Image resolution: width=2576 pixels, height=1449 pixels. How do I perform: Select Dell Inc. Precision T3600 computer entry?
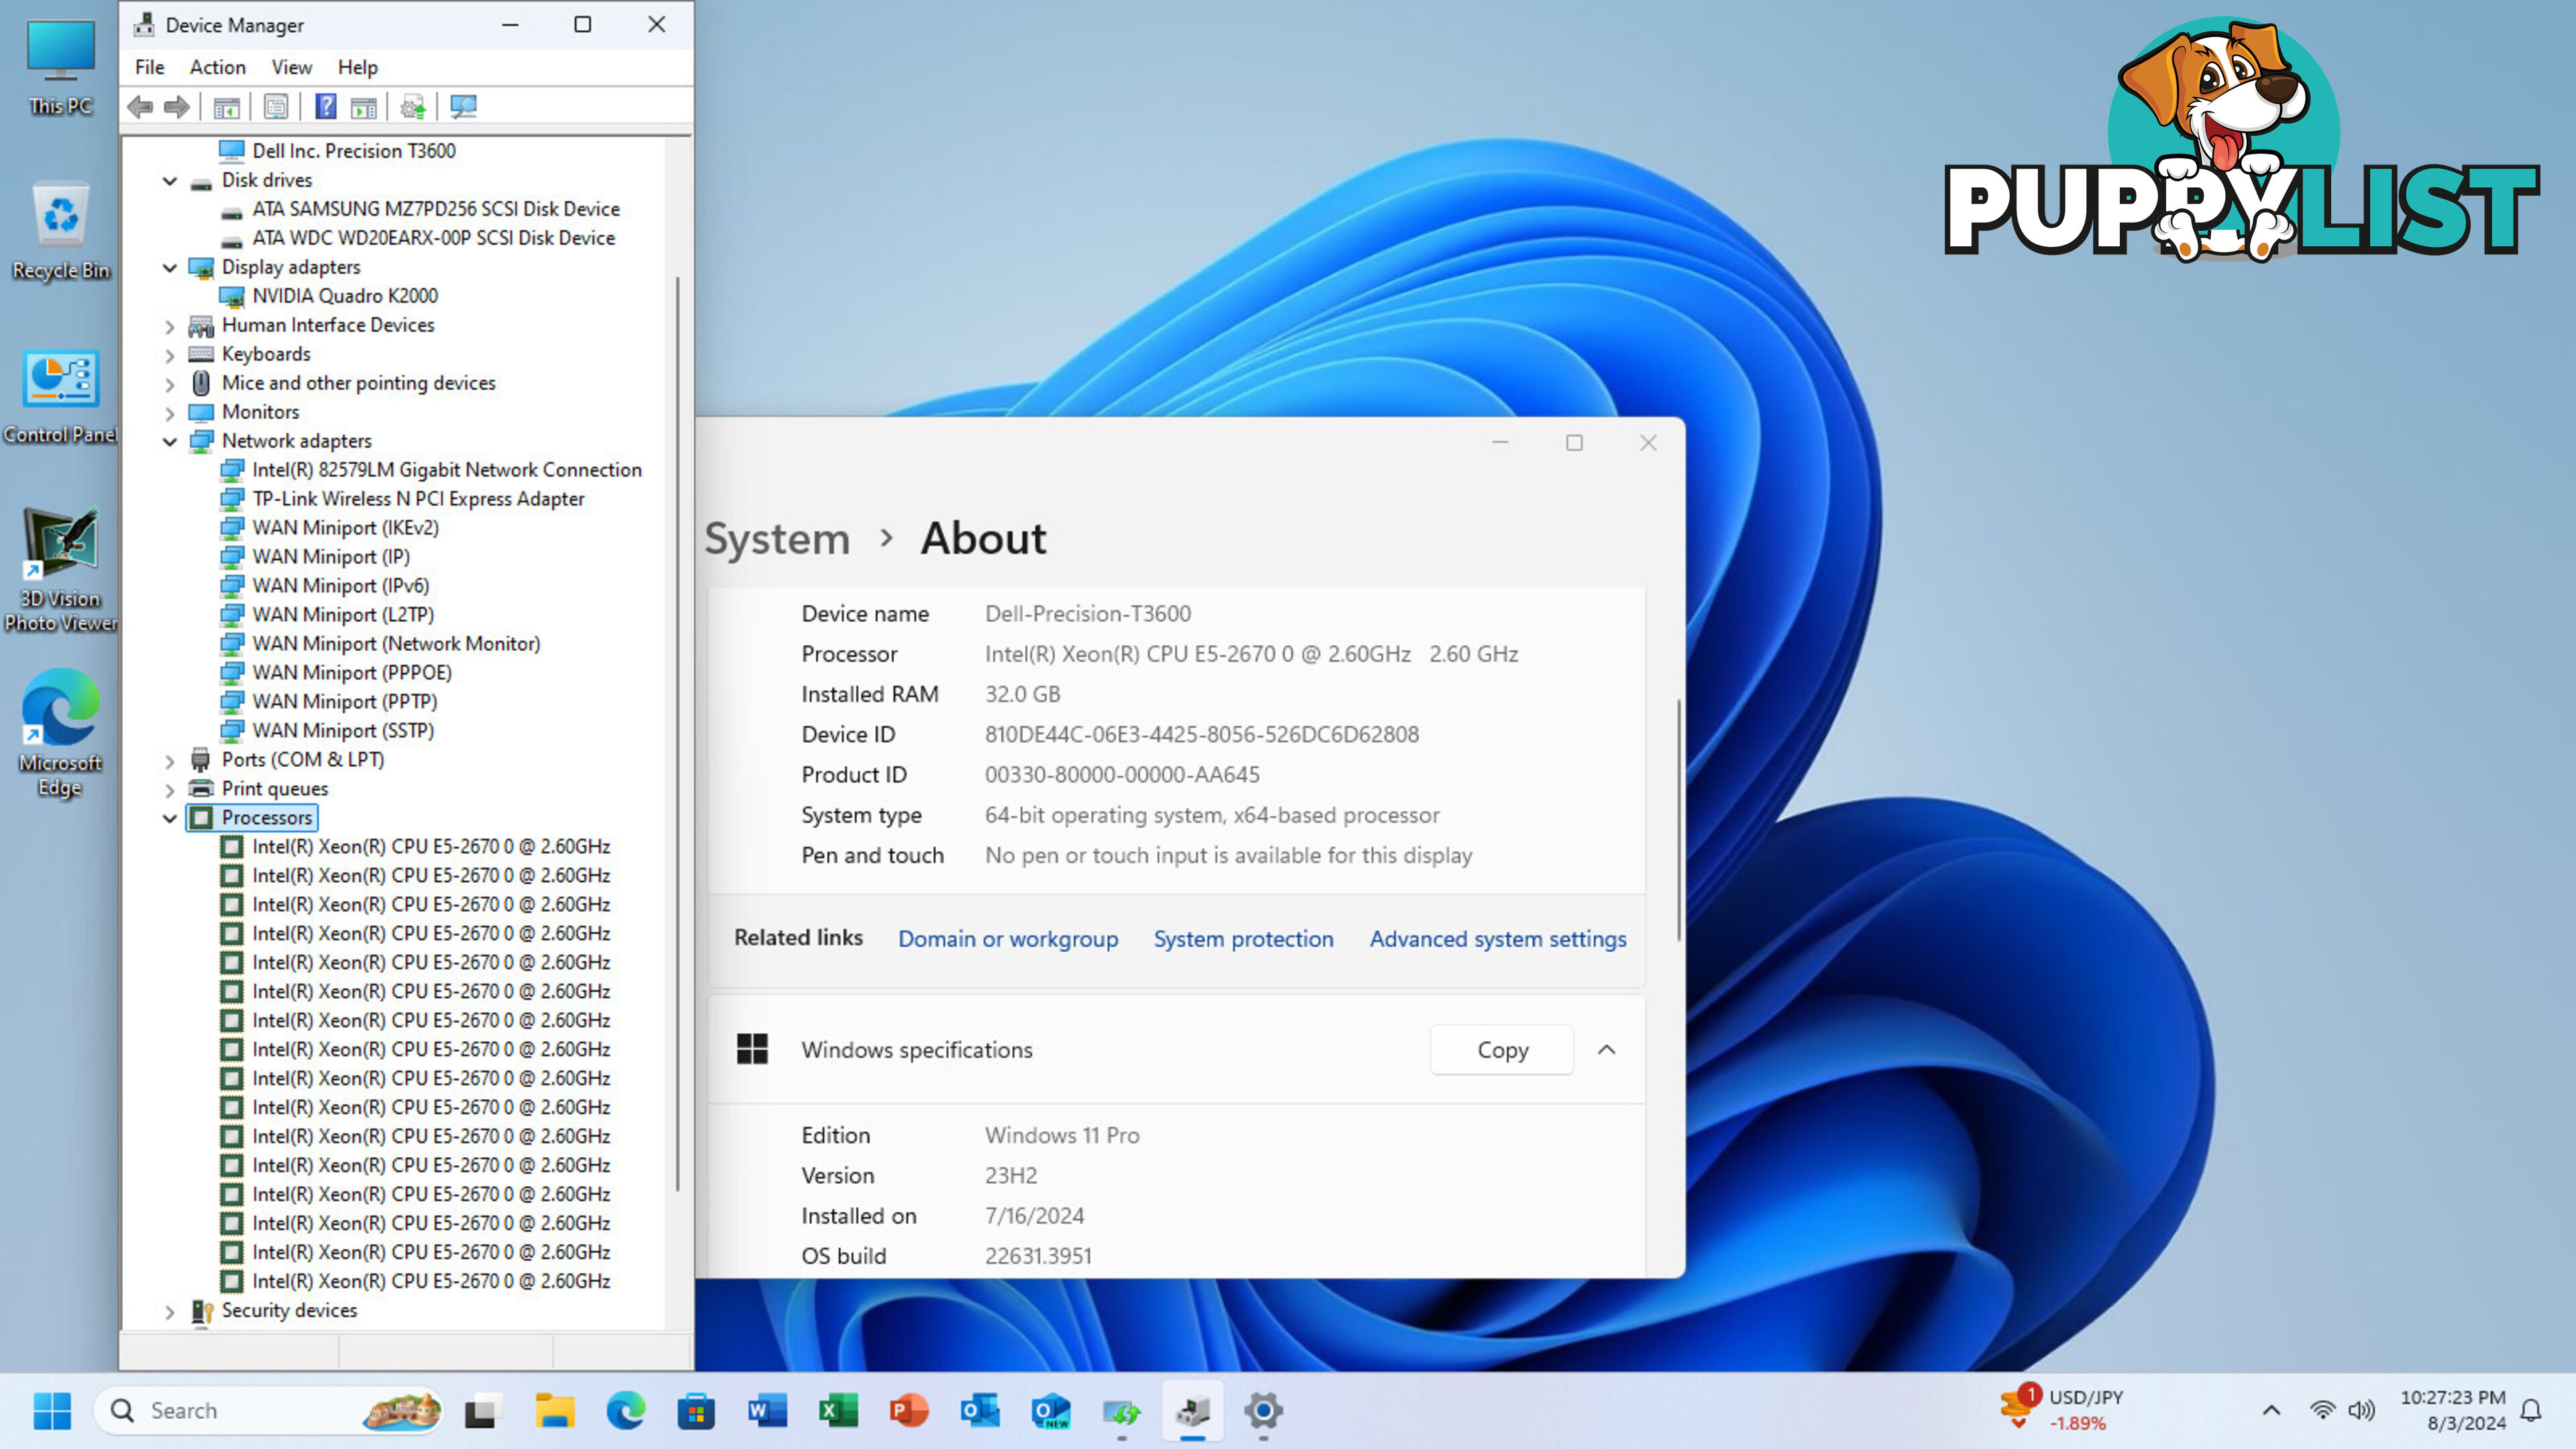[354, 151]
